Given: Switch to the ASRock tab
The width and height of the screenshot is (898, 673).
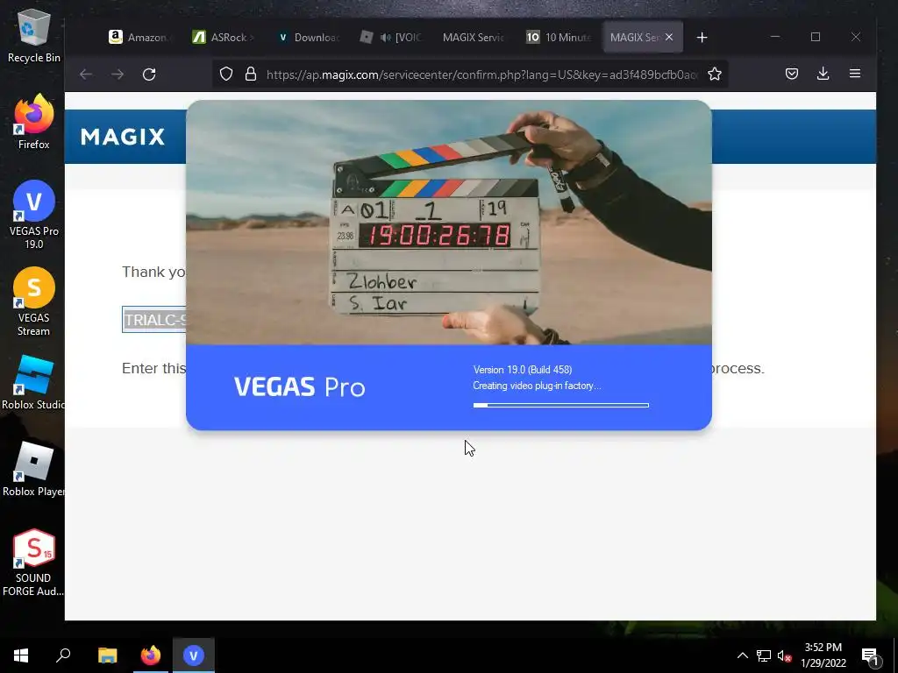Looking at the screenshot, I should (x=222, y=37).
